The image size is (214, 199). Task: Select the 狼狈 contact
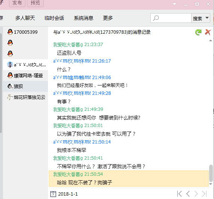25,86
